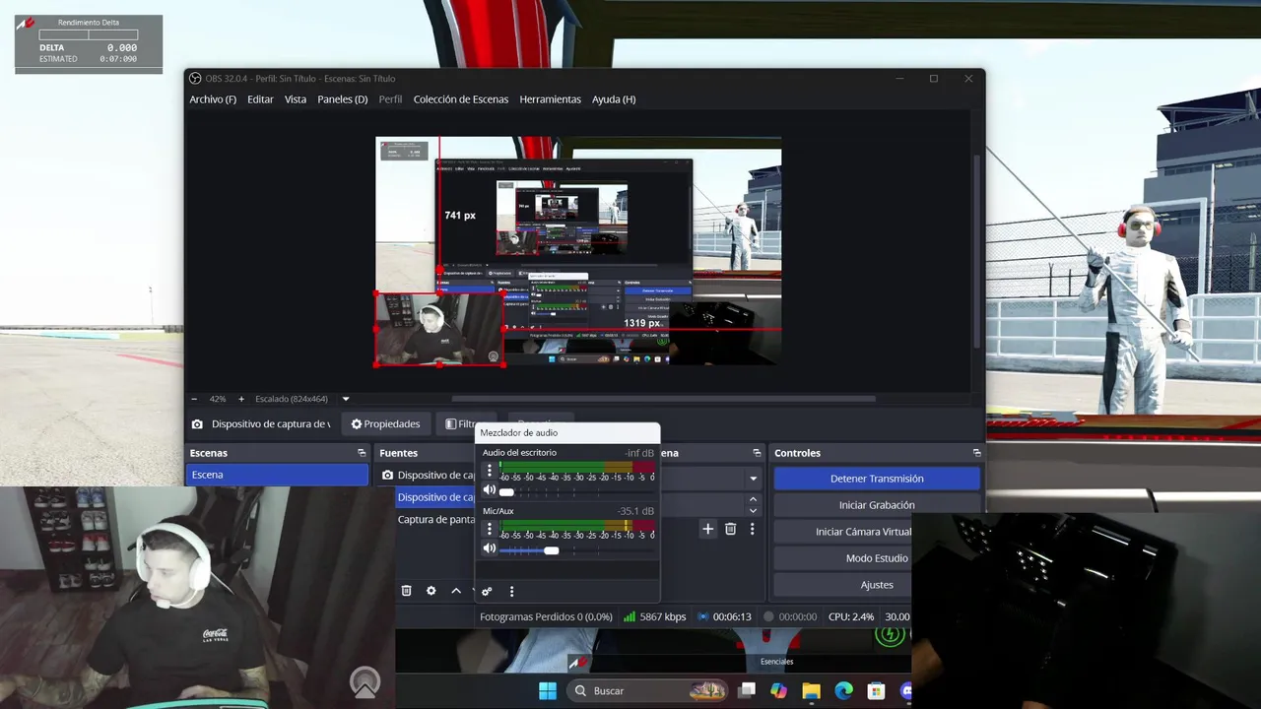Open the Paneles (D) menu
The image size is (1261, 709).
tap(342, 99)
